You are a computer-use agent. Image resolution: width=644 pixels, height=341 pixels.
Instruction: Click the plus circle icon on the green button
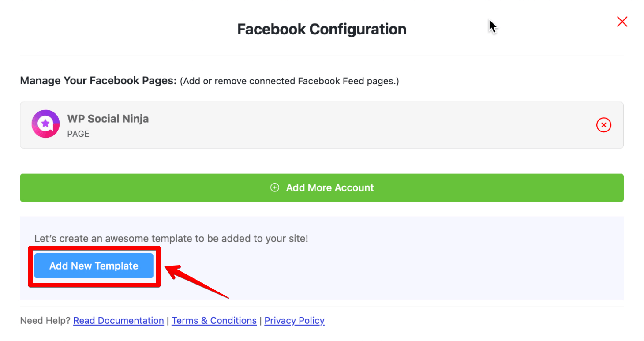tap(275, 187)
